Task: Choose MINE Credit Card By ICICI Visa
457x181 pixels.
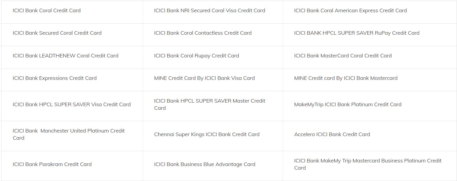Action: (204, 78)
